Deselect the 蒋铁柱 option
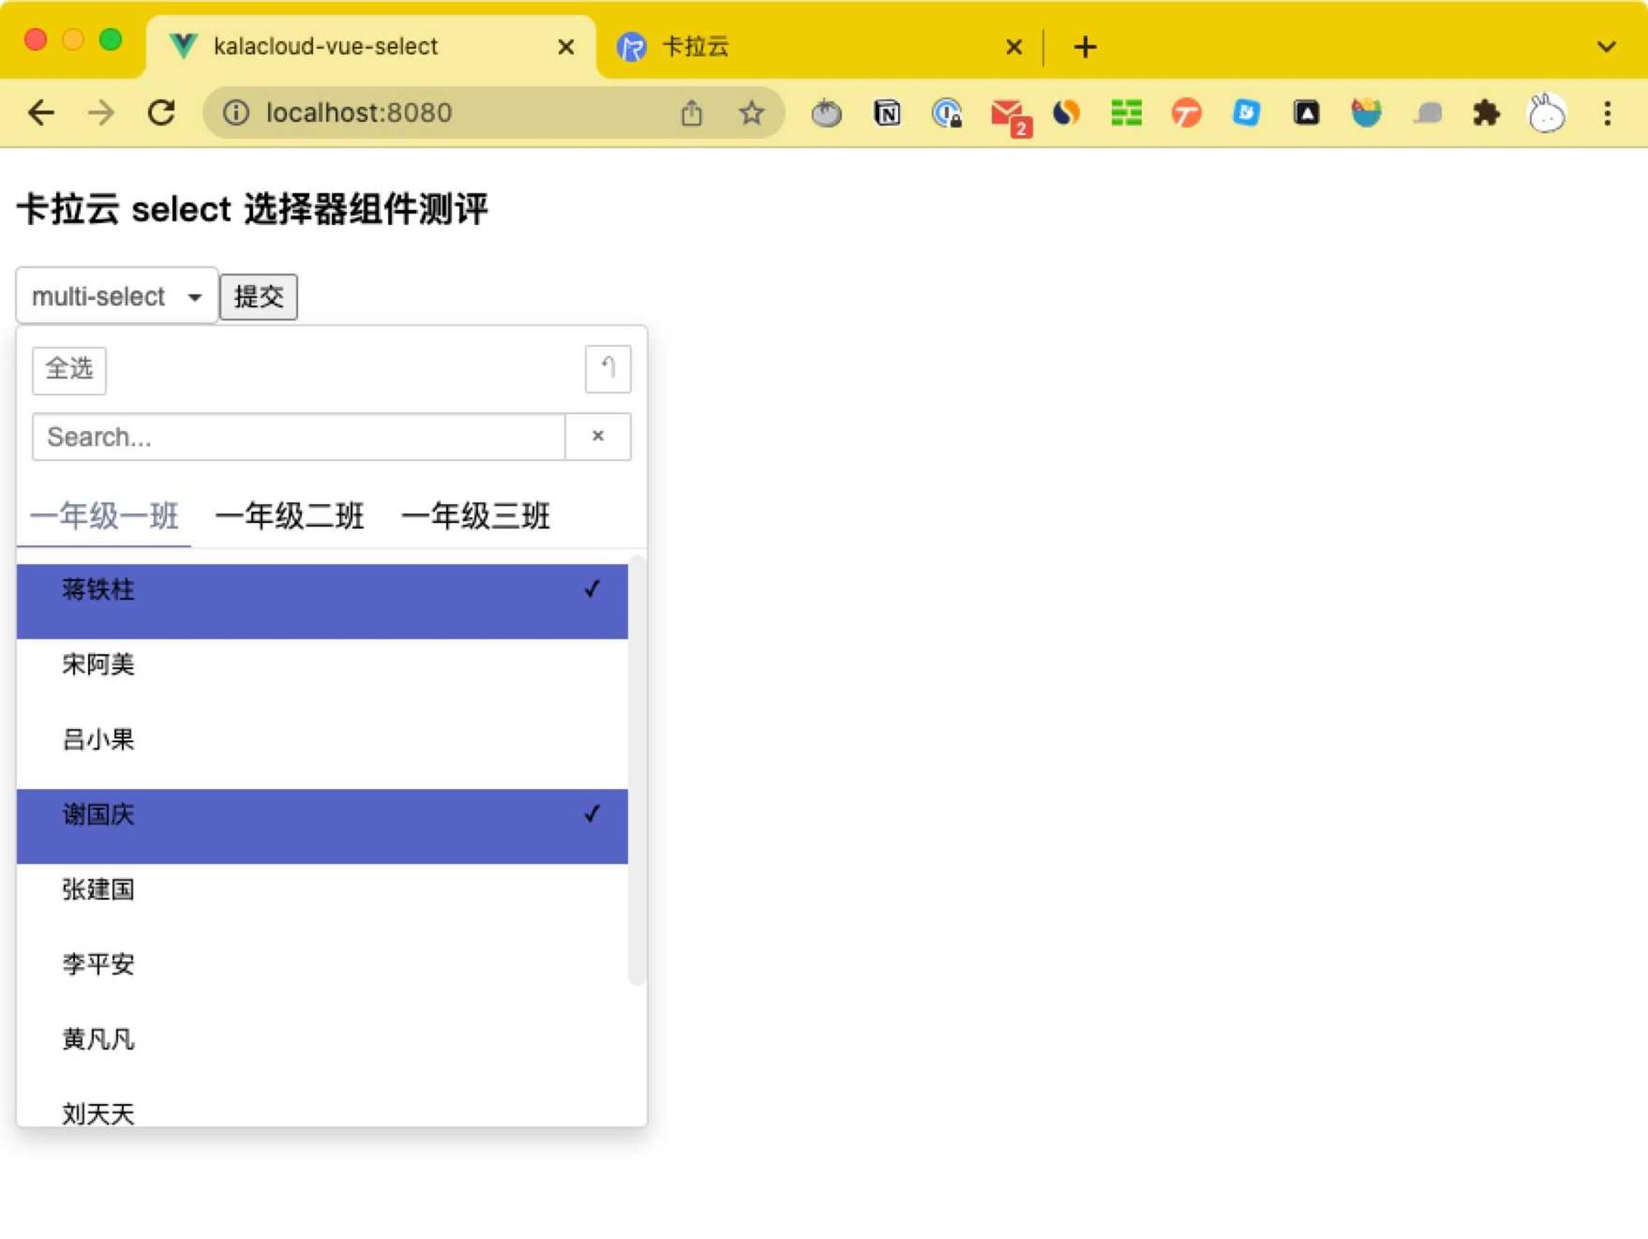This screenshot has width=1648, height=1239. [x=322, y=601]
